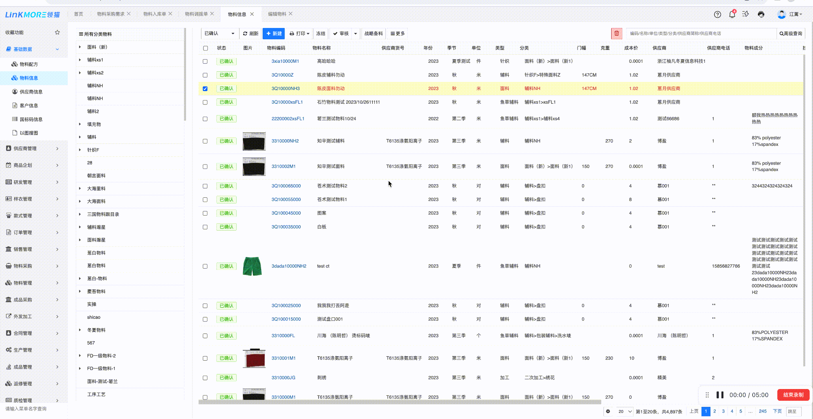
Task: Switch to the 物料采购需求 tab
Action: (x=110, y=14)
